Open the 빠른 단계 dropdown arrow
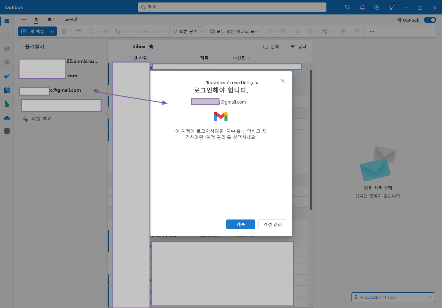The height and width of the screenshot is (308, 442). click(x=202, y=31)
